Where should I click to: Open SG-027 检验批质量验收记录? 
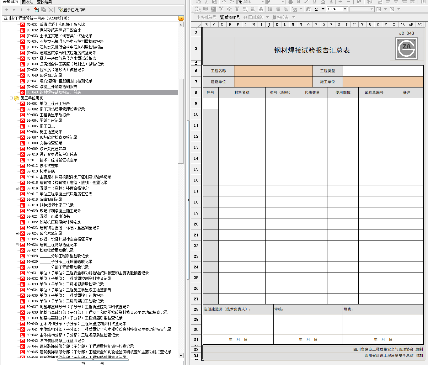tap(50, 250)
